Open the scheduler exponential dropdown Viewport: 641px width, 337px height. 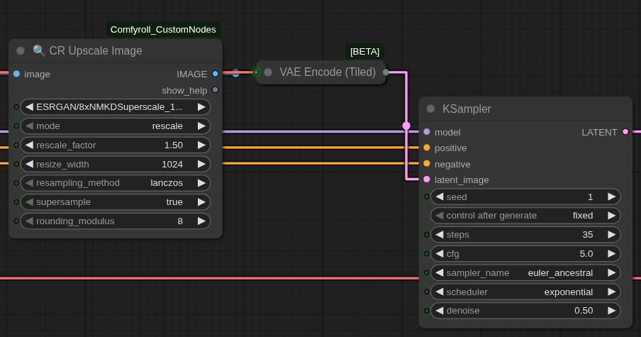[525, 292]
